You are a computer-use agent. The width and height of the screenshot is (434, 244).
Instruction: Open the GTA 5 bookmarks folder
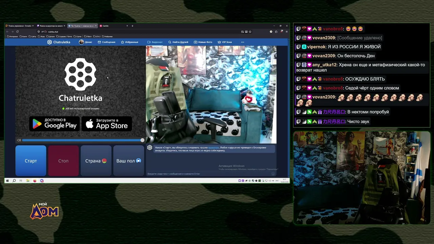click(97, 36)
